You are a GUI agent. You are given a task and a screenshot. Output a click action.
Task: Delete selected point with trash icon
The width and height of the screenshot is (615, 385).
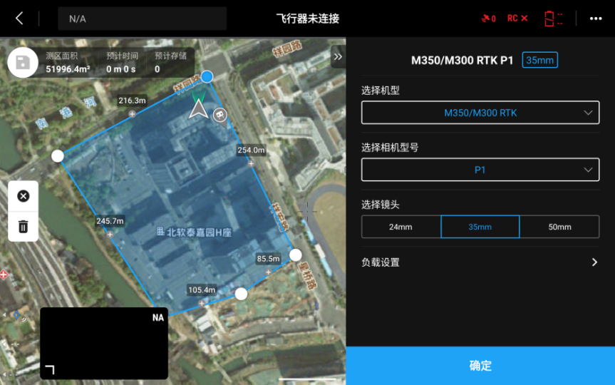pos(23,227)
